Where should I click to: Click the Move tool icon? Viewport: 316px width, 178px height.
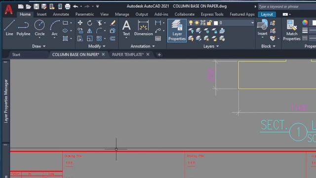tap(80, 23)
